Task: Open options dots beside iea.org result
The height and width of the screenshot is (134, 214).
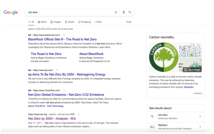Action: pyautogui.click(x=78, y=114)
